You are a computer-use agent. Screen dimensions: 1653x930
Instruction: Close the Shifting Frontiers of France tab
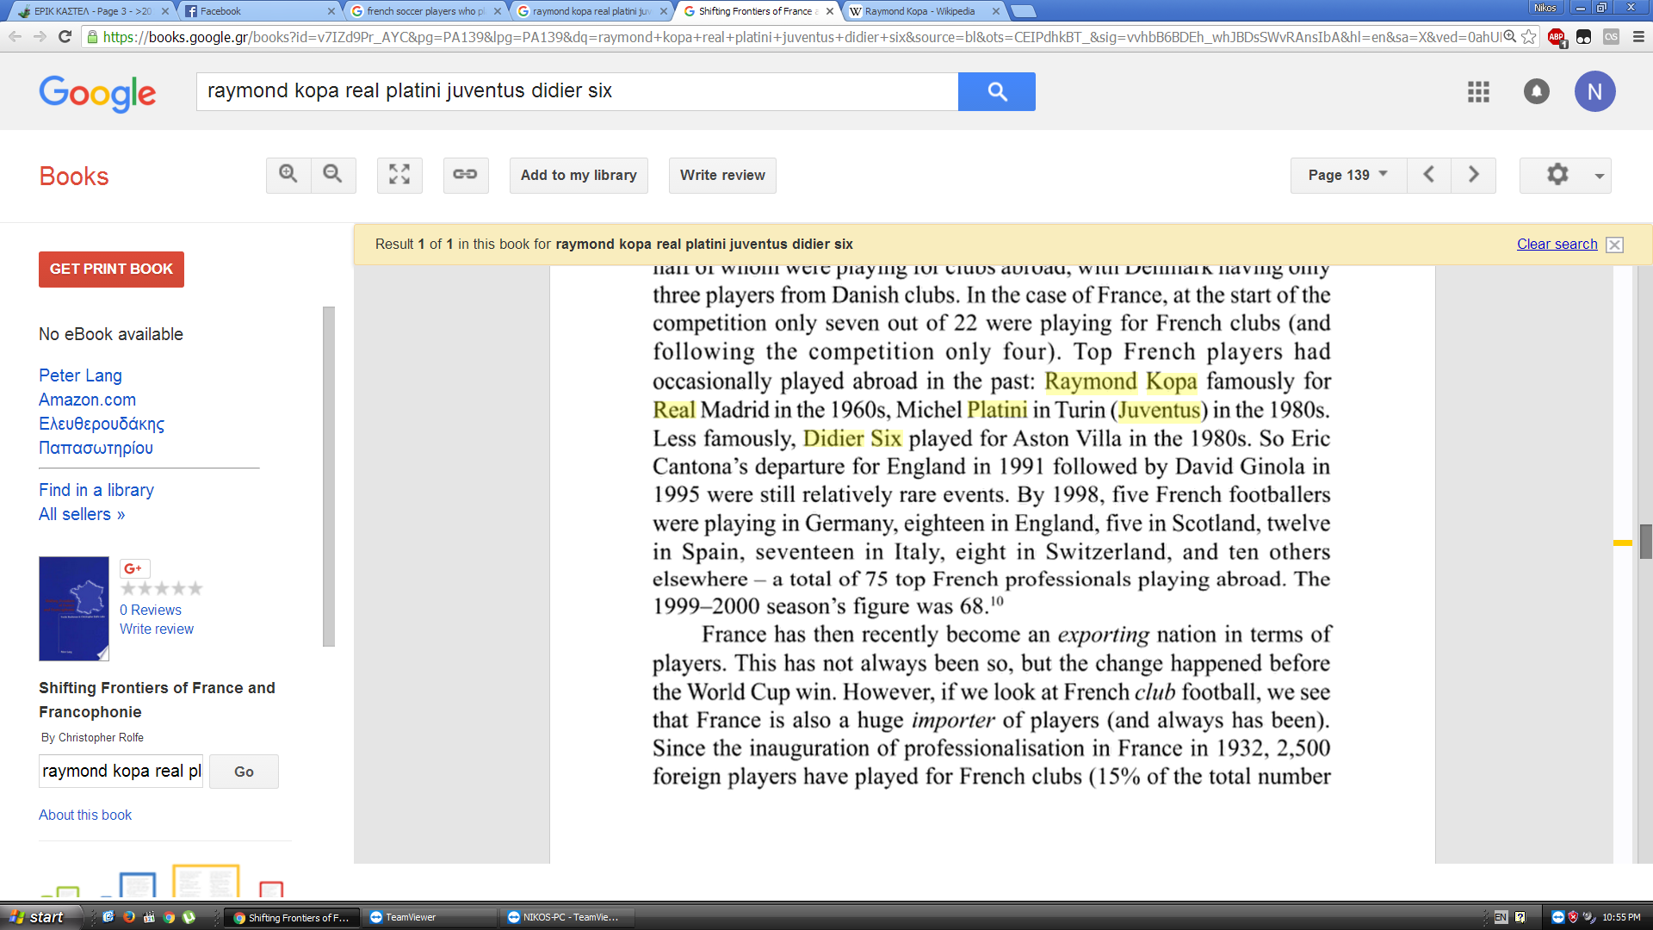830,11
